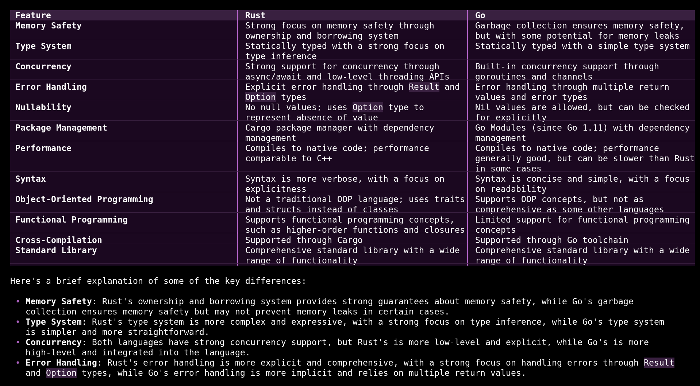
Task: Click the "Package Management" row label
Action: (x=61, y=128)
